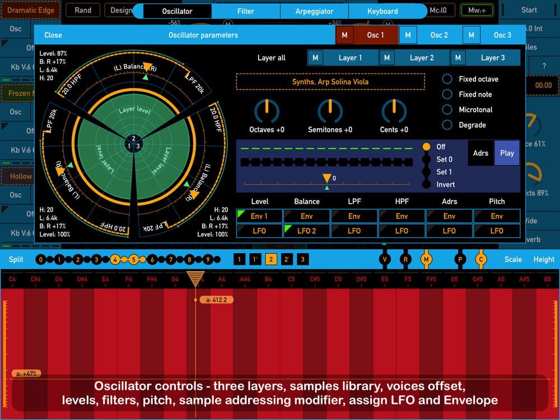Mute Osc 1 with its M button
560x420 pixels.
pyautogui.click(x=344, y=35)
